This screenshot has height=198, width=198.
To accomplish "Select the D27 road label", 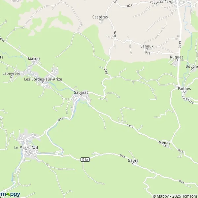I will pos(130,6).
